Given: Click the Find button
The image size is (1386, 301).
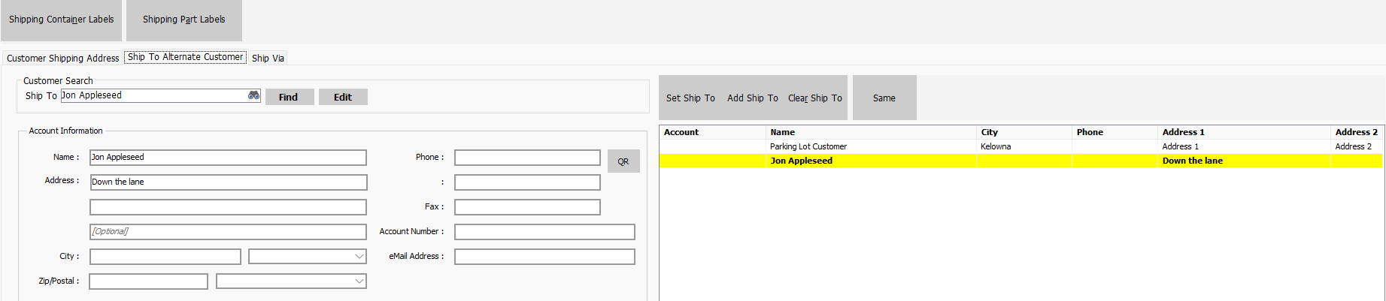Looking at the screenshot, I should pos(289,97).
